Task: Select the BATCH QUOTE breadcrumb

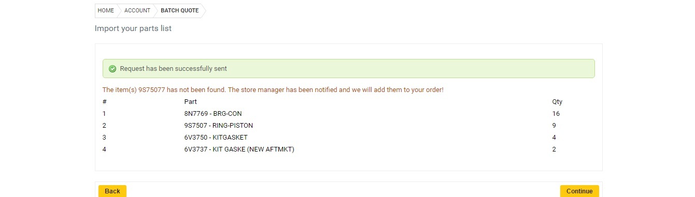Action: [179, 10]
